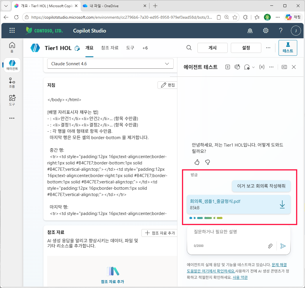Open the 사용 약관 link
Screen dimensions: 305x288
tap(240, 277)
